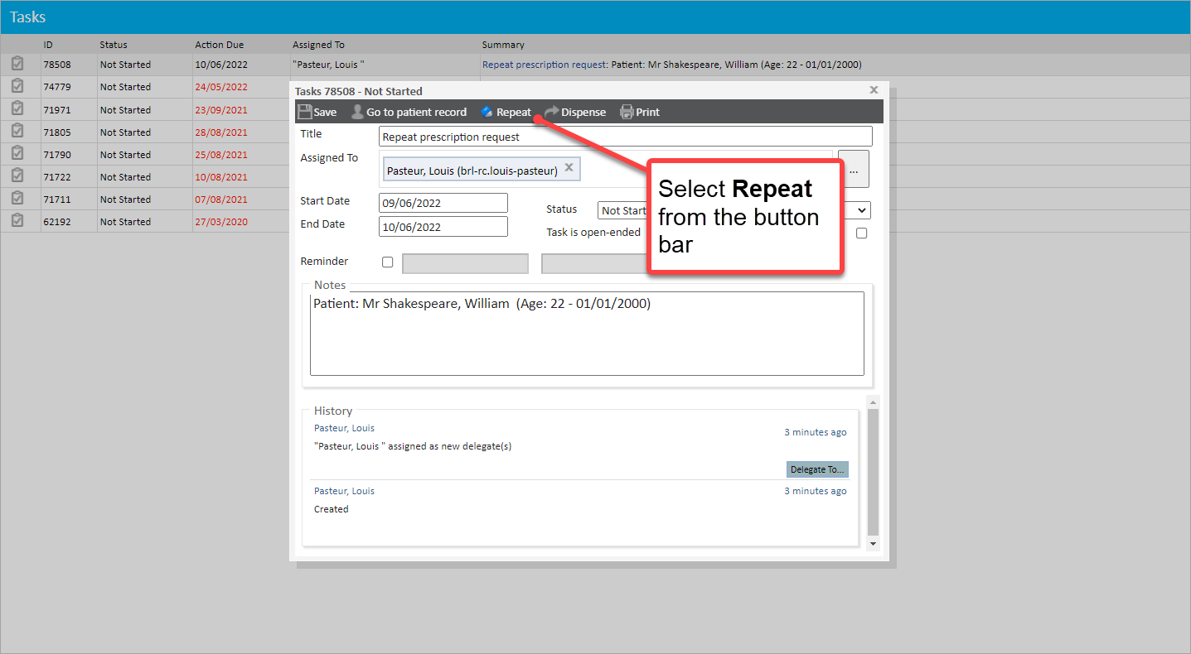Click task icon for ID 74779
The width and height of the screenshot is (1191, 654).
tap(17, 86)
